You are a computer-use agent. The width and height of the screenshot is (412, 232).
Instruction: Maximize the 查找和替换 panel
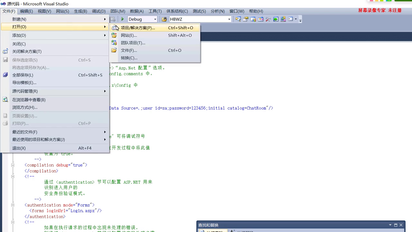coord(396,225)
